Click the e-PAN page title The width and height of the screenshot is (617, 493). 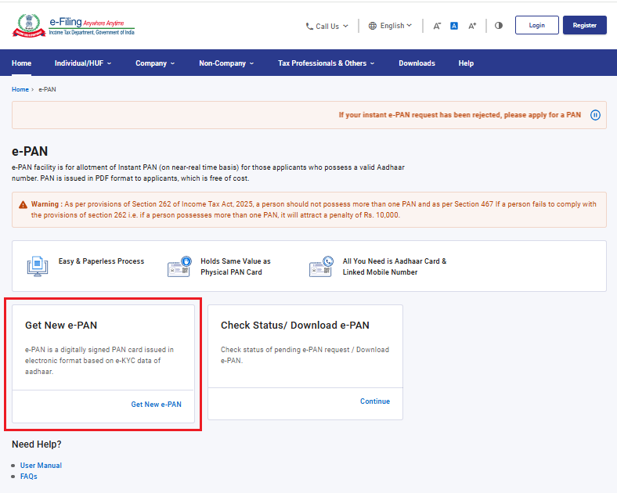coord(30,151)
